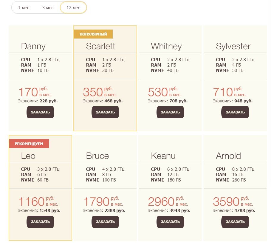Click the 350 руб. price on Scarlett

(x=100, y=92)
